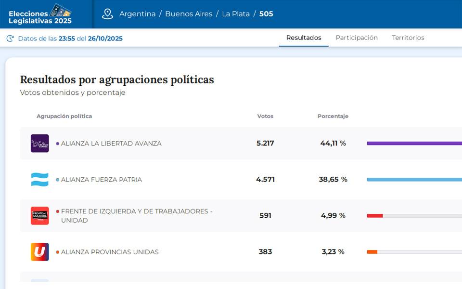Click the Votos column header

(265, 116)
